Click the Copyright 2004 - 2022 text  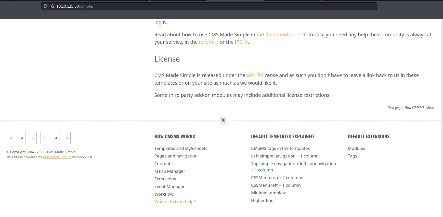41,152
